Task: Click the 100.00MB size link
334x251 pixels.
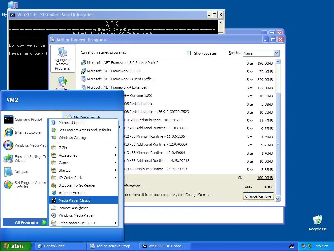Action: [x=265, y=178]
